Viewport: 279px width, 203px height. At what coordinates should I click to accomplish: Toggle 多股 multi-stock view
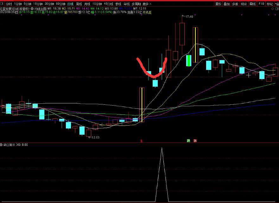pos(235,4)
